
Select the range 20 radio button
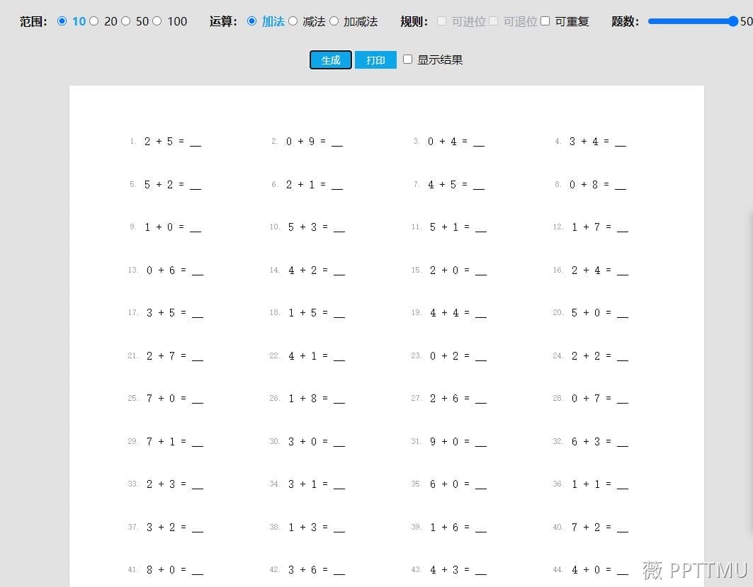94,21
